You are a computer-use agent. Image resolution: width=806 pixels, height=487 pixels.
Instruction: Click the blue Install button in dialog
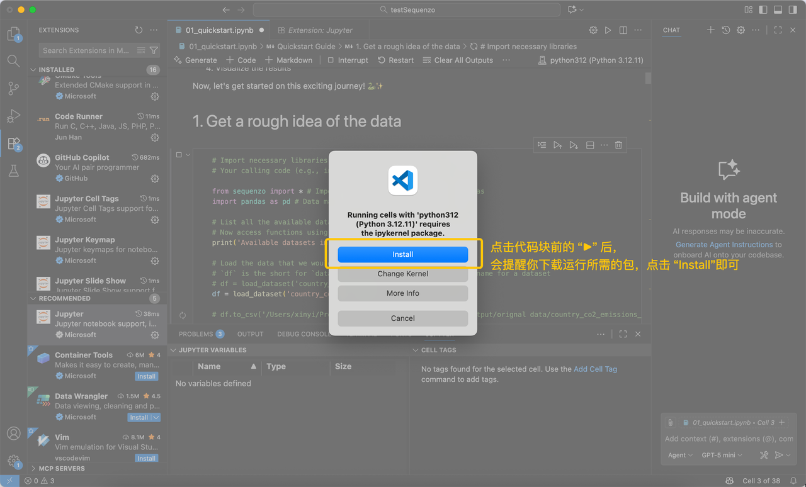point(402,254)
